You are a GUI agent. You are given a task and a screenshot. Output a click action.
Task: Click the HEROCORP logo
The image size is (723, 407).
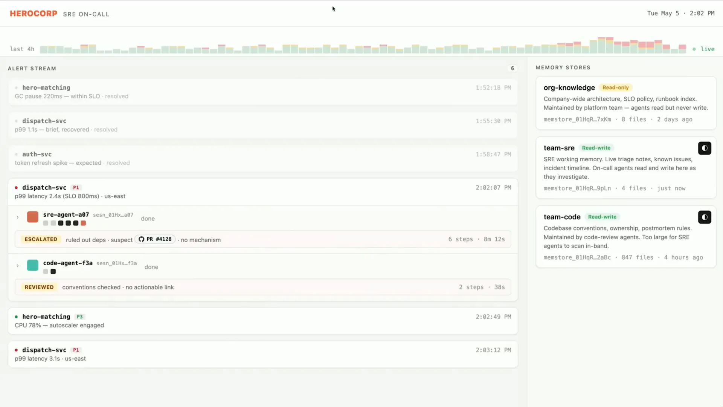click(34, 14)
